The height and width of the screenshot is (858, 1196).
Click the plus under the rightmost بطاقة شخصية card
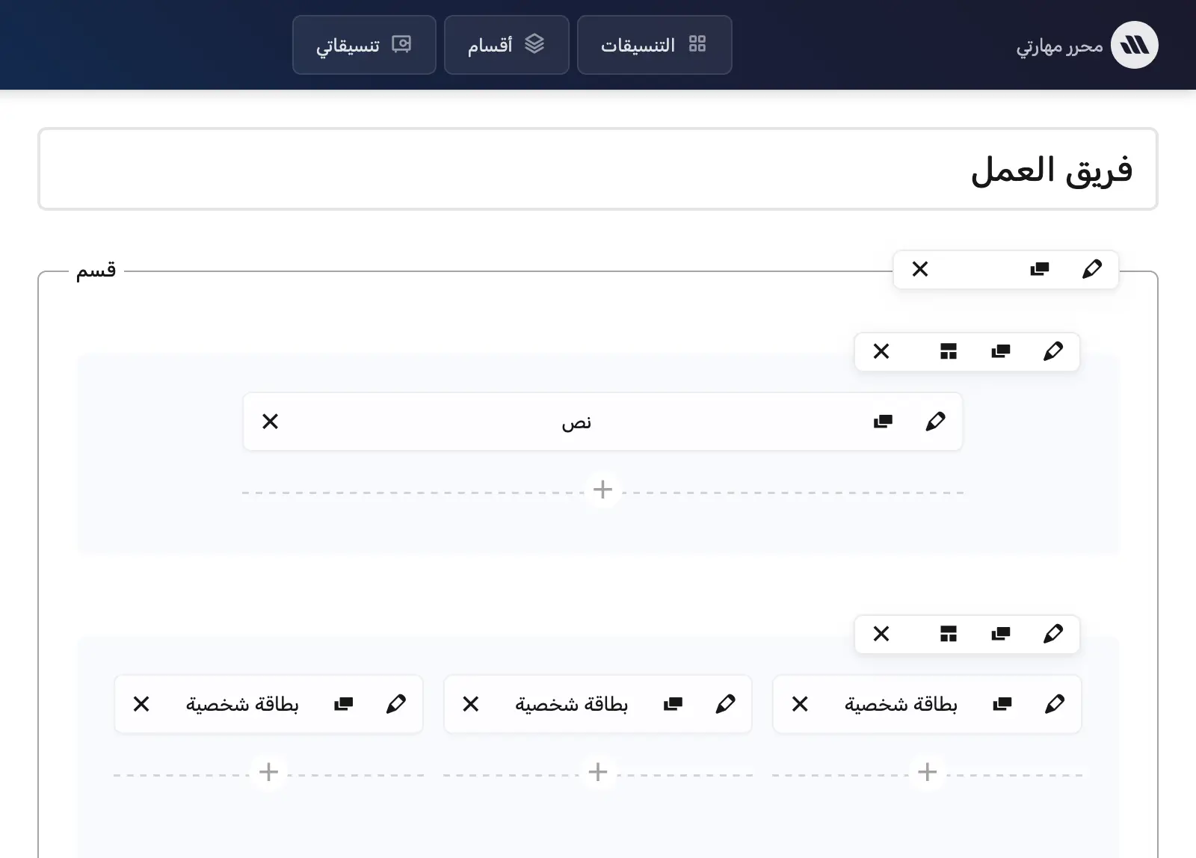pyautogui.click(x=926, y=772)
